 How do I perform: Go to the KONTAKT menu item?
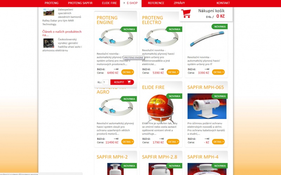pos(223,3)
